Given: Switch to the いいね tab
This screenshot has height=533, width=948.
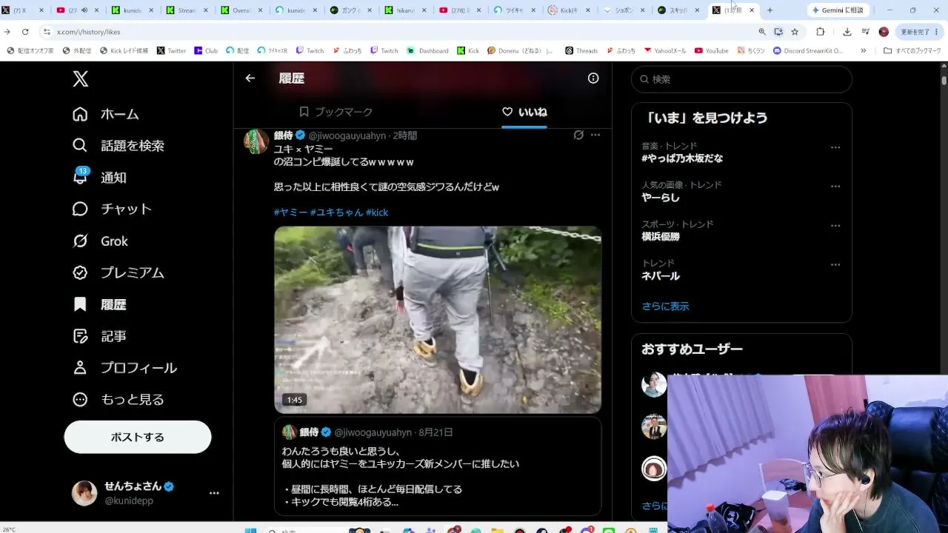Looking at the screenshot, I should 524,112.
